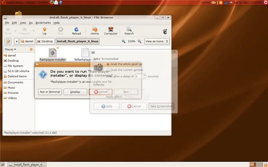Click Help in Take Screenshot dialog

107,106
